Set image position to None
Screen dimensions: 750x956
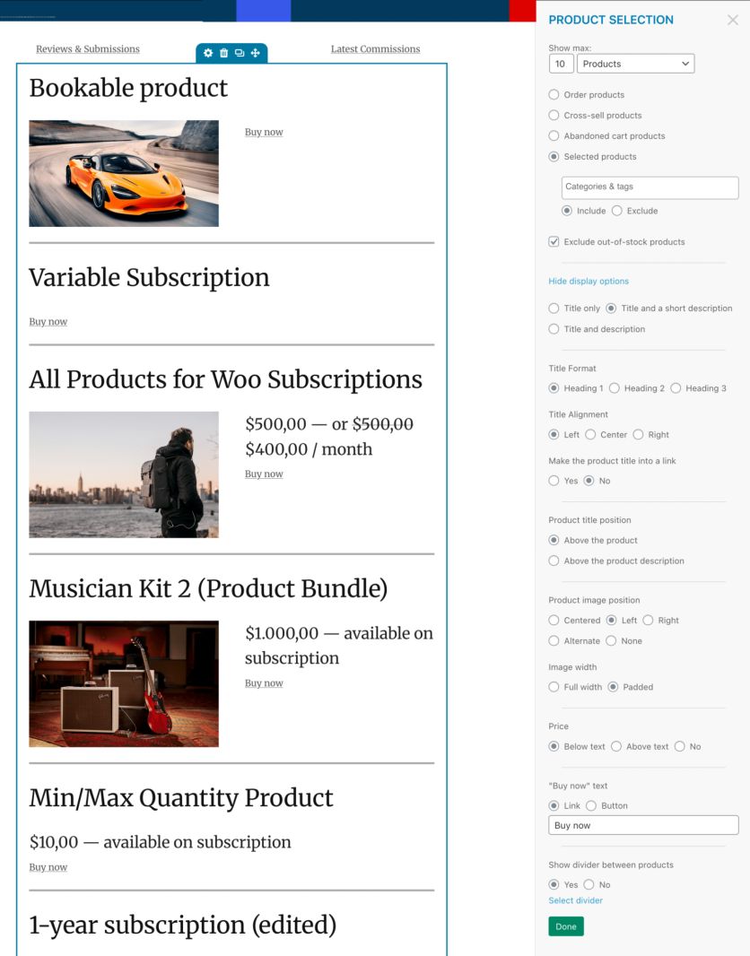coord(611,641)
